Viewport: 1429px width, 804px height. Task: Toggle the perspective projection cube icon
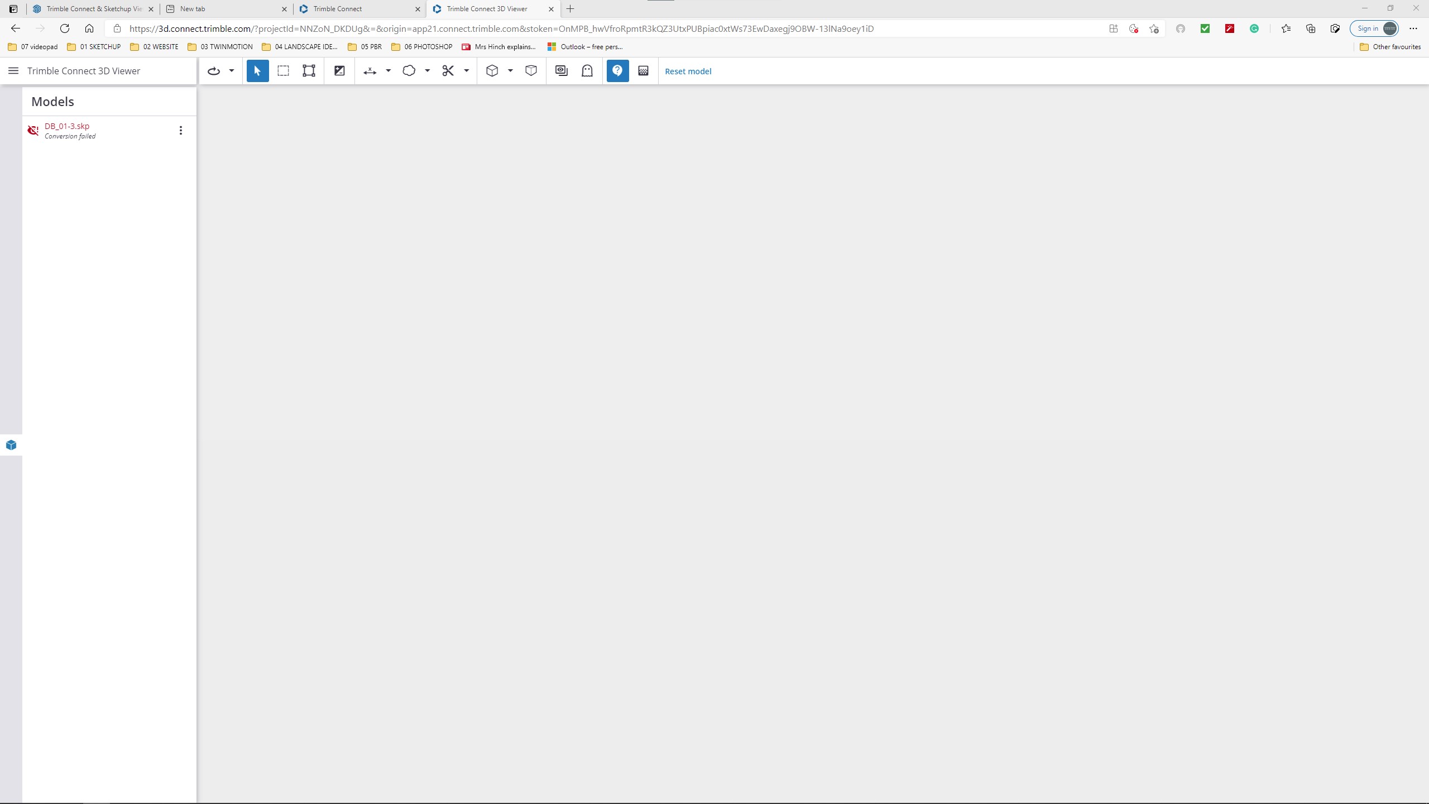[531, 71]
